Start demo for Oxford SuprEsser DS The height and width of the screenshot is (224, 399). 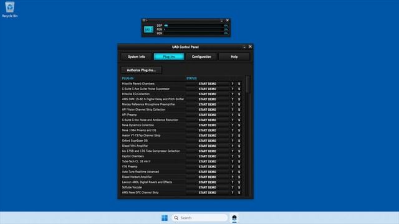tap(208, 141)
